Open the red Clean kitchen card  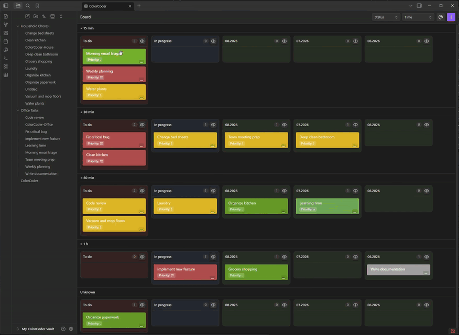[x=114, y=158]
